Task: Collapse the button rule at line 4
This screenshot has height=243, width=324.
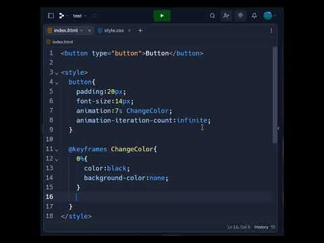Action: pyautogui.click(x=57, y=83)
